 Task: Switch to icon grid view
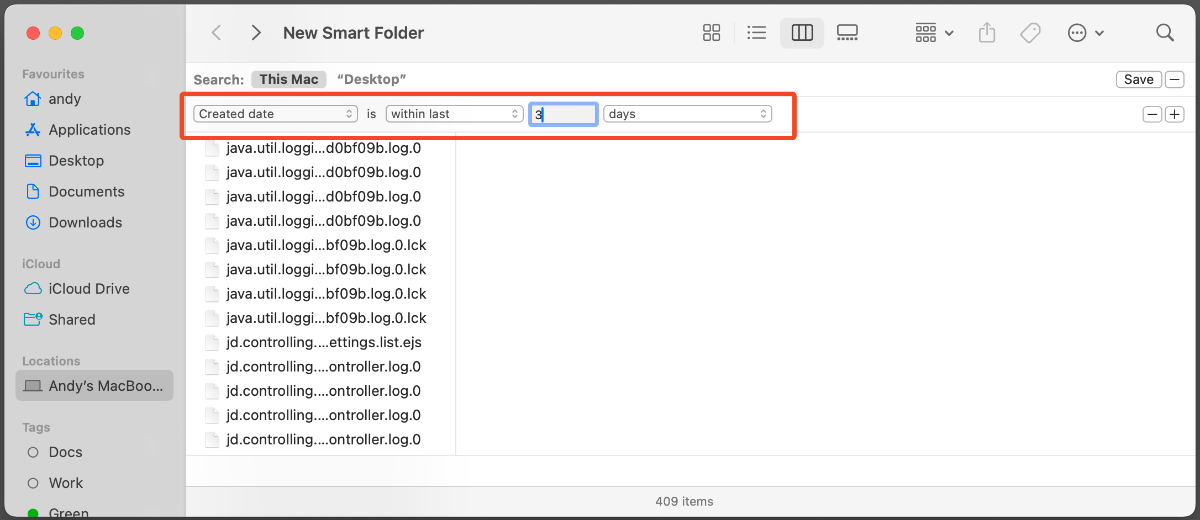[x=711, y=33]
